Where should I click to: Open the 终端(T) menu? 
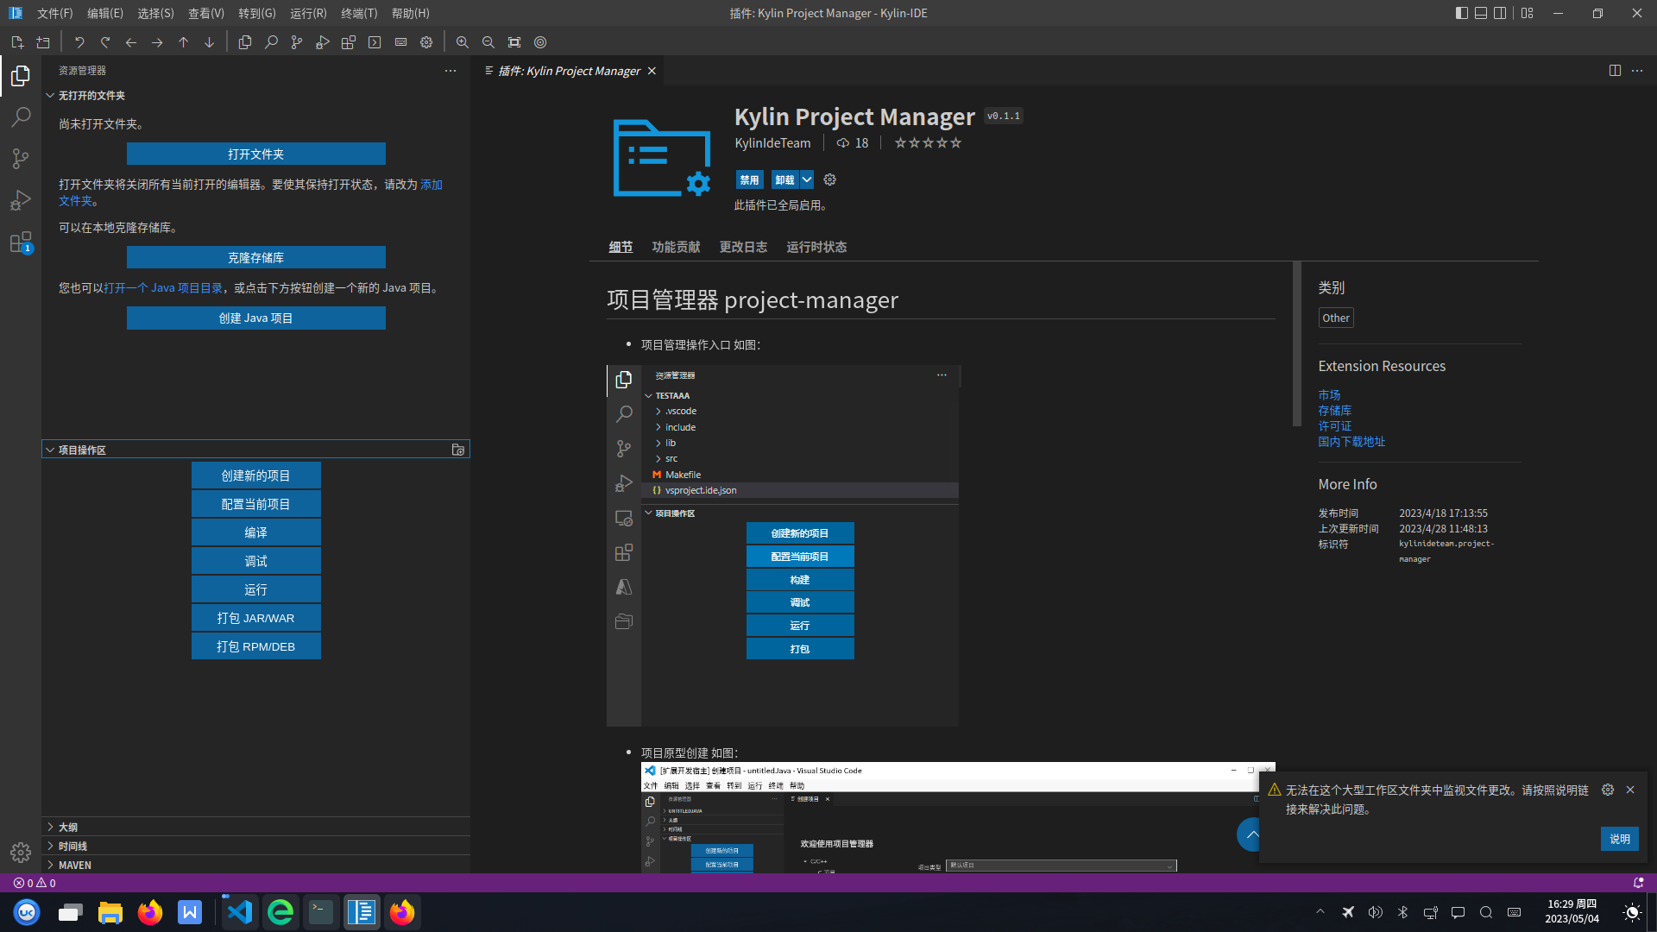[x=359, y=13]
